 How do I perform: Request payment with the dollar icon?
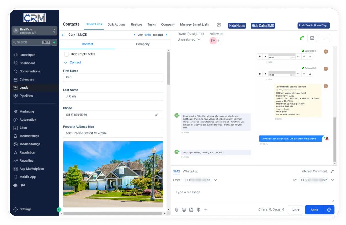coord(198,210)
